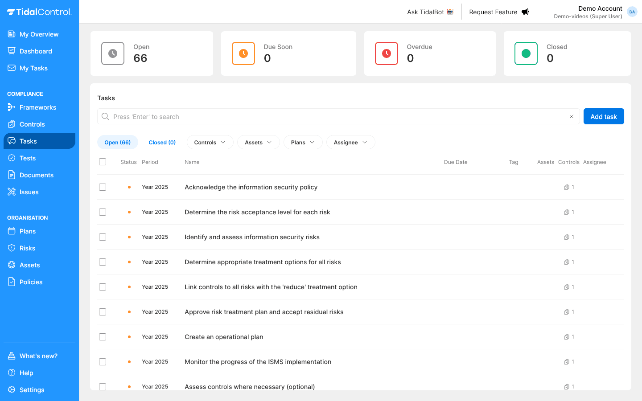
Task: Check the select-all checkbox in the task list
Action: tap(103, 162)
